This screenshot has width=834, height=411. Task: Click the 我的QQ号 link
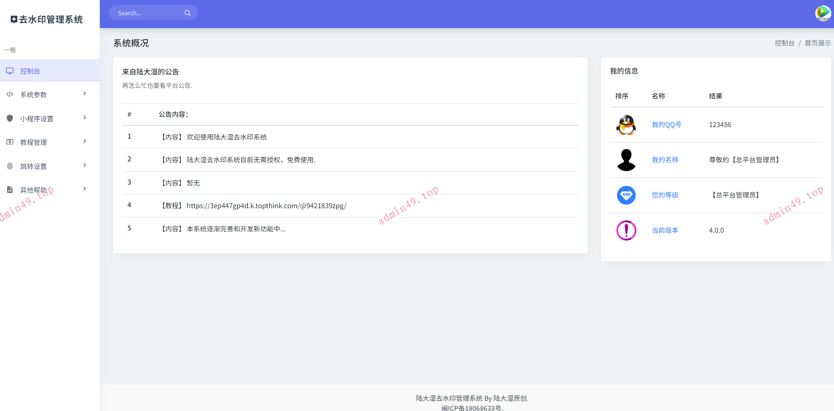coord(666,125)
